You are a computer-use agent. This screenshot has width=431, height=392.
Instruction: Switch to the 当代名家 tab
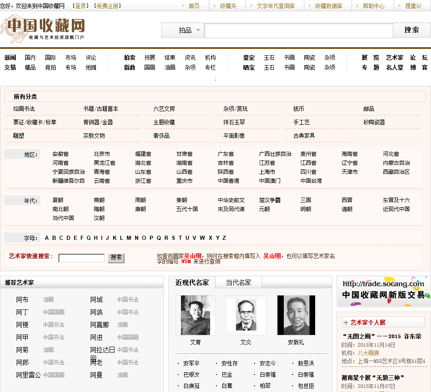238,282
